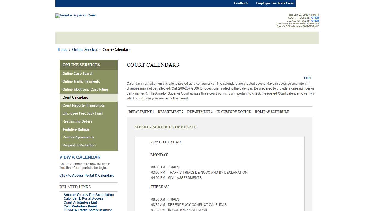Select Court Reporter Transcripts in sidebar
375x211 pixels.
(83, 105)
